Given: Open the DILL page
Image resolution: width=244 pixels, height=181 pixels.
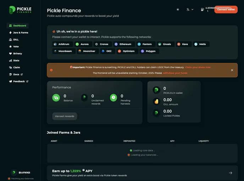Looking at the screenshot, I should [14, 40].
